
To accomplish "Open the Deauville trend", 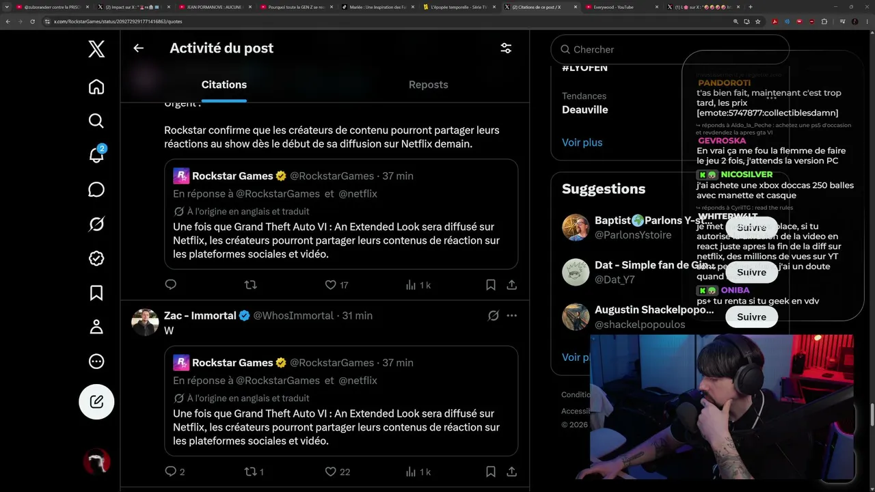I will click(x=585, y=109).
